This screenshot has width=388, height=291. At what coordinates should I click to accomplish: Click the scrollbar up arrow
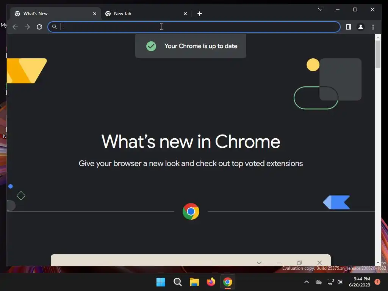coord(378,38)
